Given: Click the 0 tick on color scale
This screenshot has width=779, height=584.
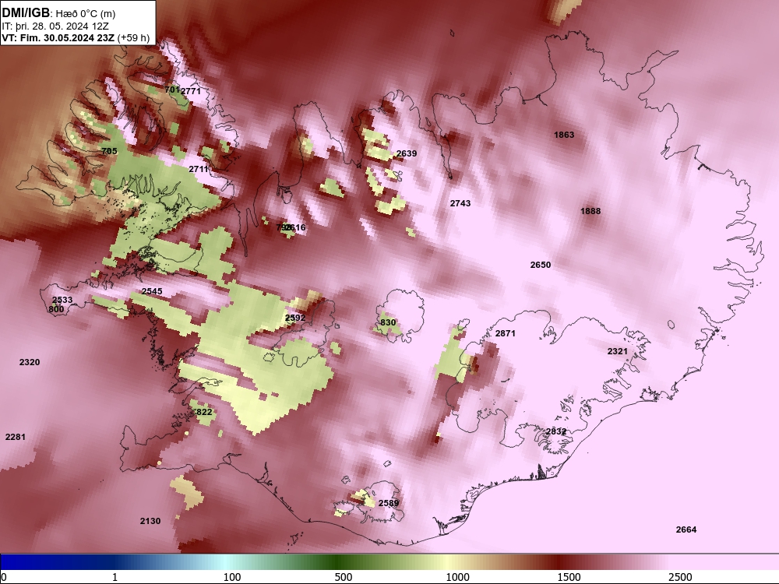Looking at the screenshot, I should coord(4,577).
